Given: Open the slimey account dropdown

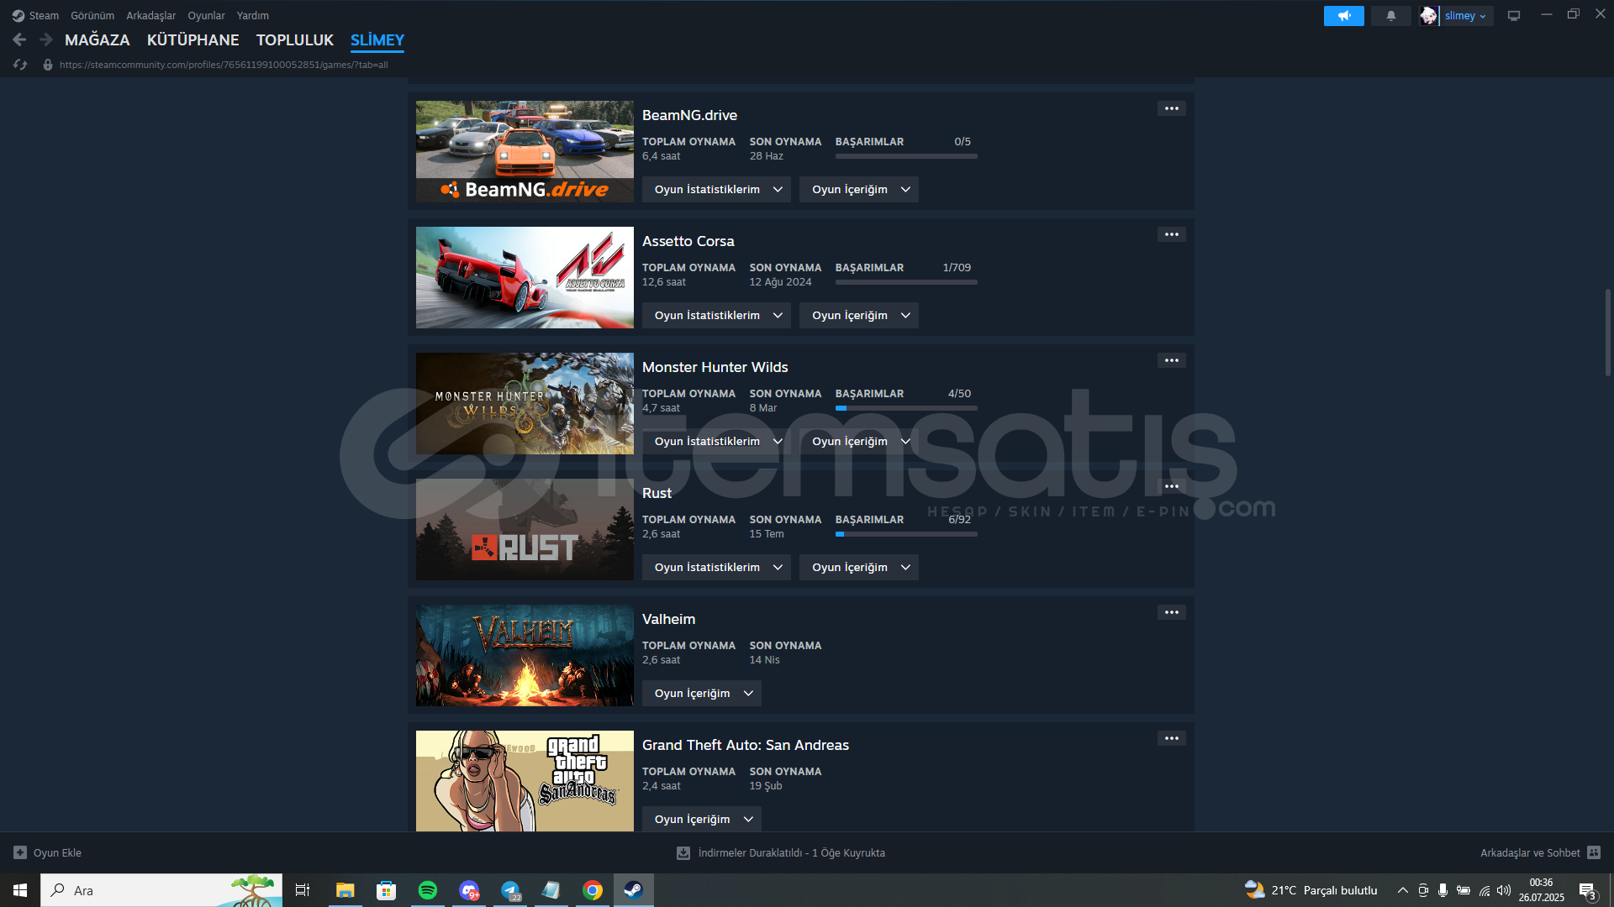Looking at the screenshot, I should (1465, 16).
